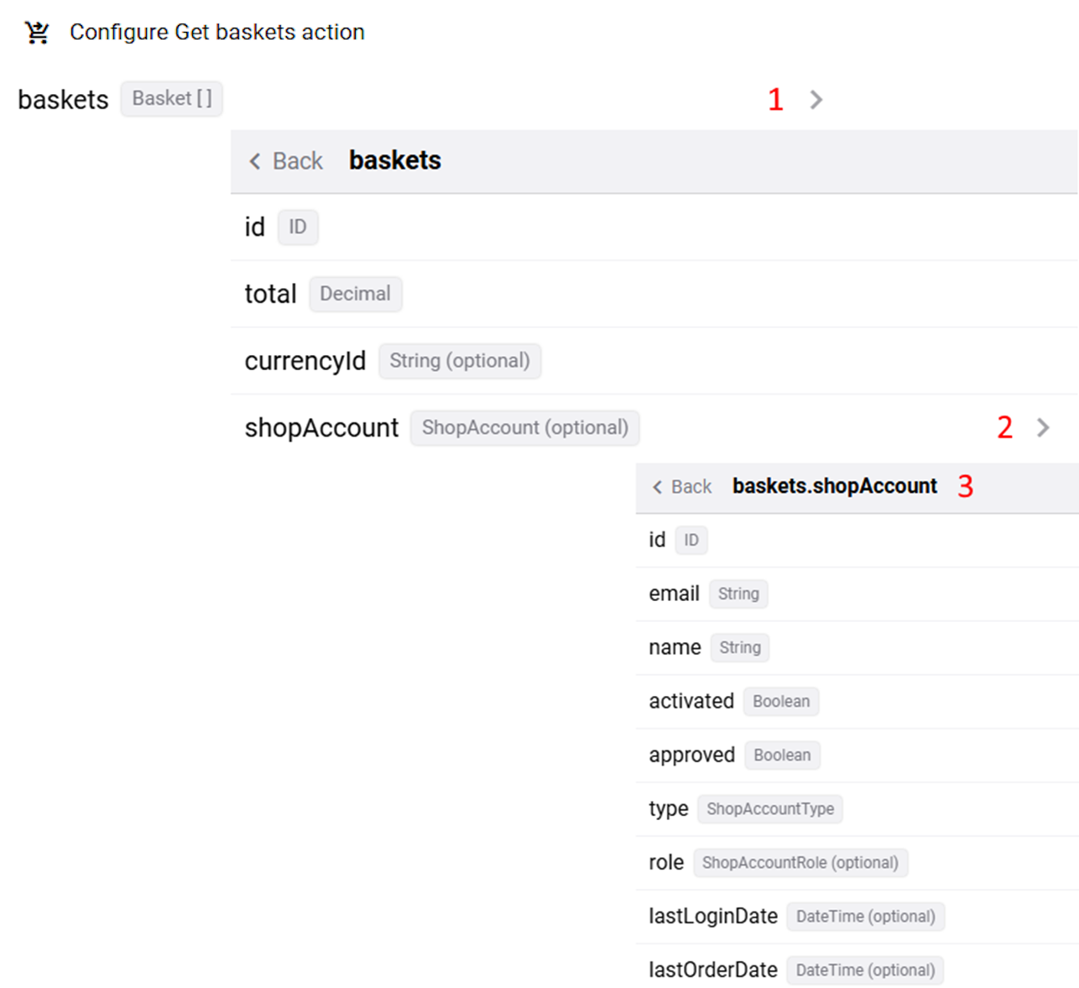Expand the baskets row chevron
This screenshot has width=1079, height=988.
816,100
